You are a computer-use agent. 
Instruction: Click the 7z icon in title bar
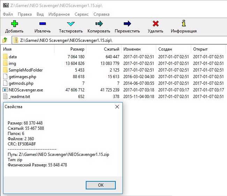click(6, 5)
